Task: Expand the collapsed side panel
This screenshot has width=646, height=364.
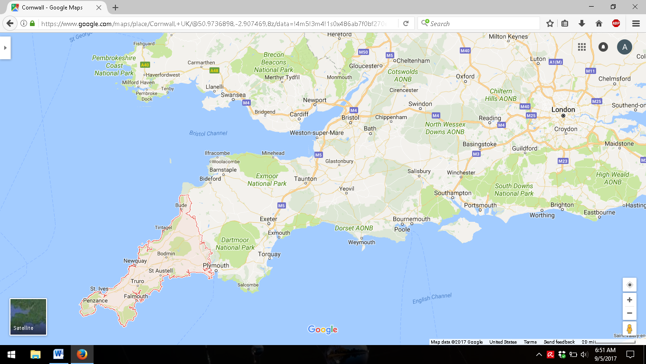Action: click(x=5, y=48)
